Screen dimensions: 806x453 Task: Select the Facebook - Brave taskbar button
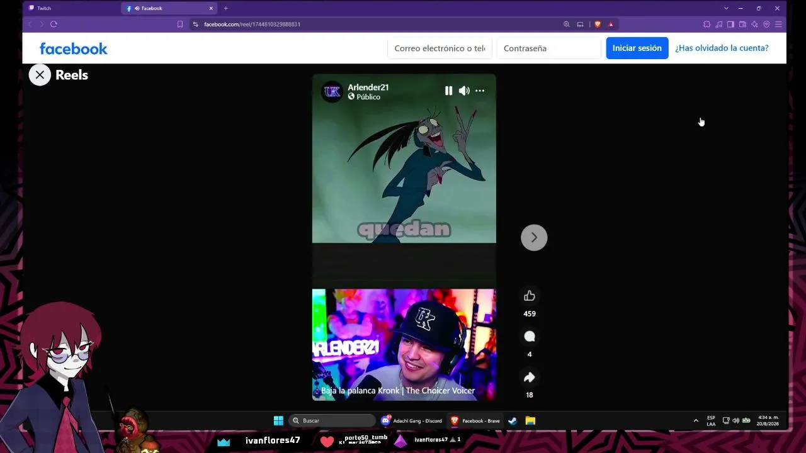point(475,421)
